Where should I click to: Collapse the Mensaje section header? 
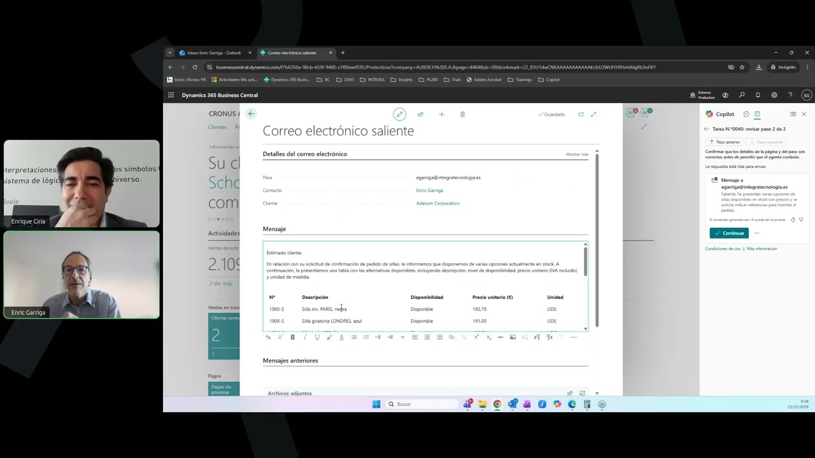(274, 229)
